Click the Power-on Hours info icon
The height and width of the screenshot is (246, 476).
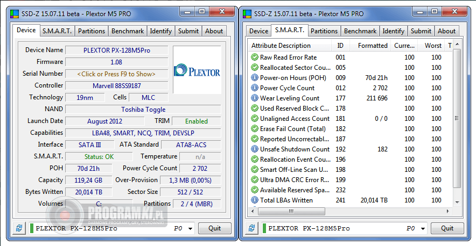(254, 78)
